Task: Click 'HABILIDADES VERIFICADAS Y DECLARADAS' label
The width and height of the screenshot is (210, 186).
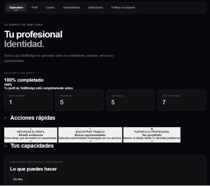Action: click(36, 162)
